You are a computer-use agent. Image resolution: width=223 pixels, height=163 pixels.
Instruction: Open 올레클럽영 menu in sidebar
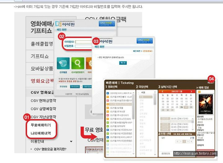tap(42, 44)
